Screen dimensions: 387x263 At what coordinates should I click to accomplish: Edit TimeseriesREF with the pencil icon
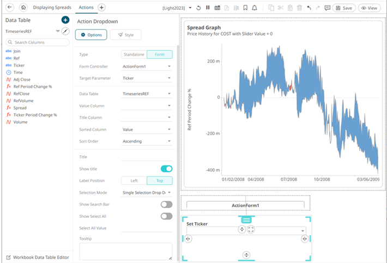pos(65,32)
